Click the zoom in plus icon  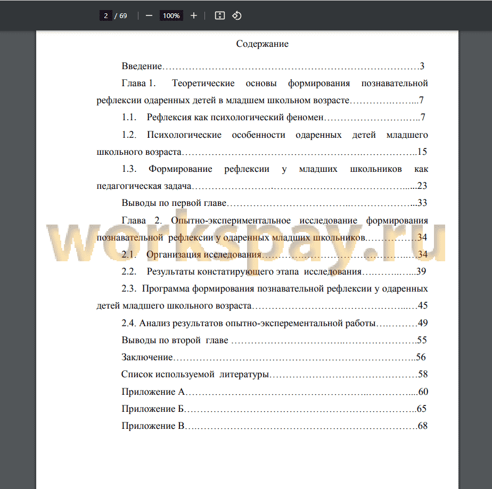click(194, 15)
